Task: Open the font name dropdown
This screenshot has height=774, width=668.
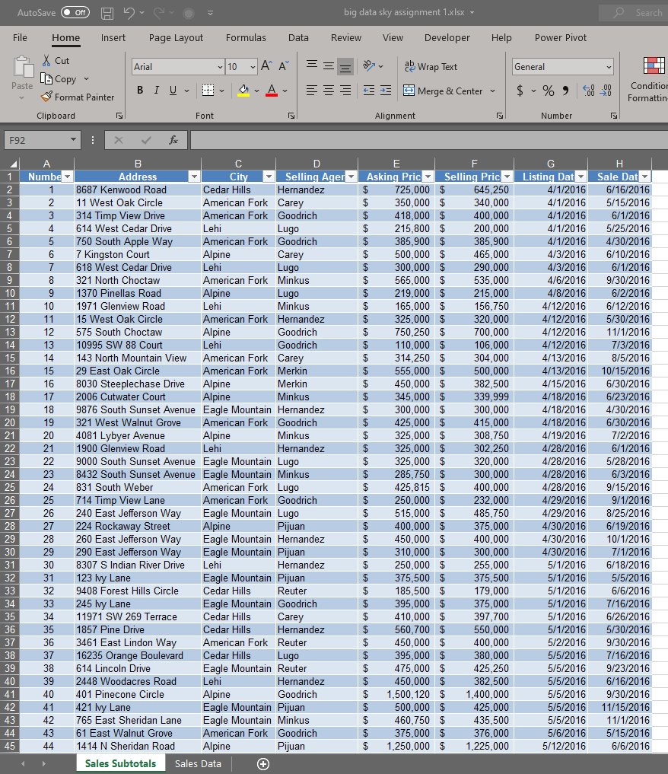Action: (x=218, y=66)
